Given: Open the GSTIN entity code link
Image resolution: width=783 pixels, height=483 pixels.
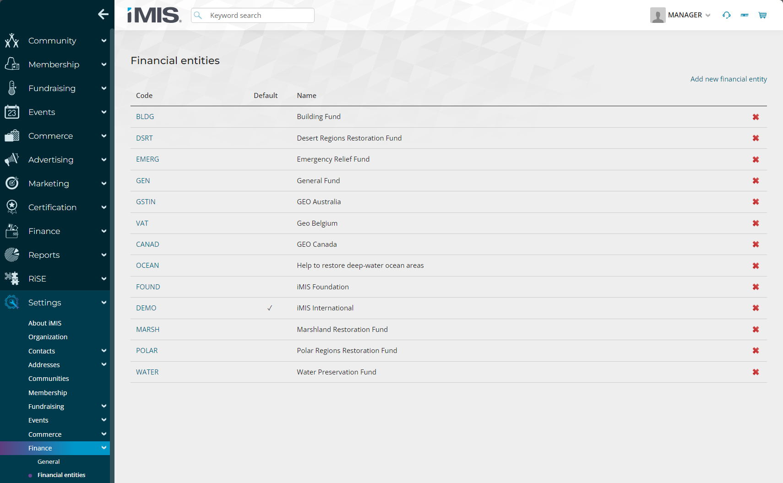Looking at the screenshot, I should coord(146,202).
